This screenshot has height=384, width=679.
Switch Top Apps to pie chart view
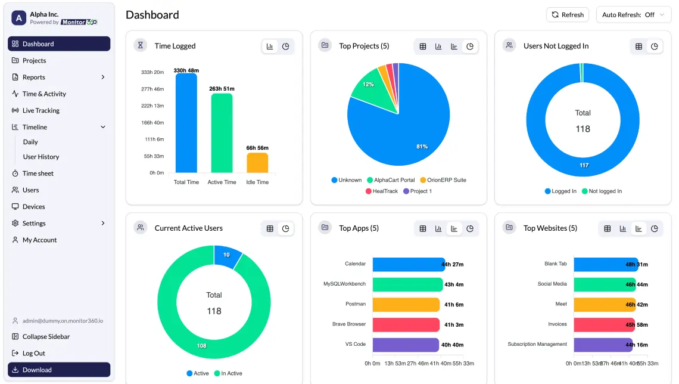tap(471, 228)
